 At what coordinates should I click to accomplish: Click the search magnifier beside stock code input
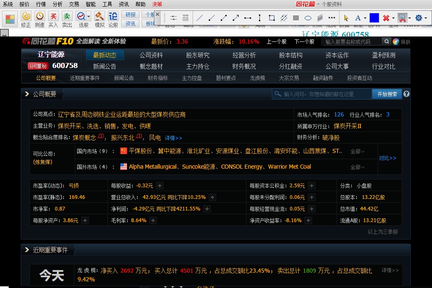(x=386, y=41)
